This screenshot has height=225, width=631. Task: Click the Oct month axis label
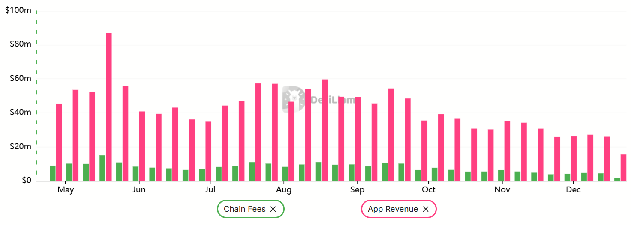(x=428, y=190)
